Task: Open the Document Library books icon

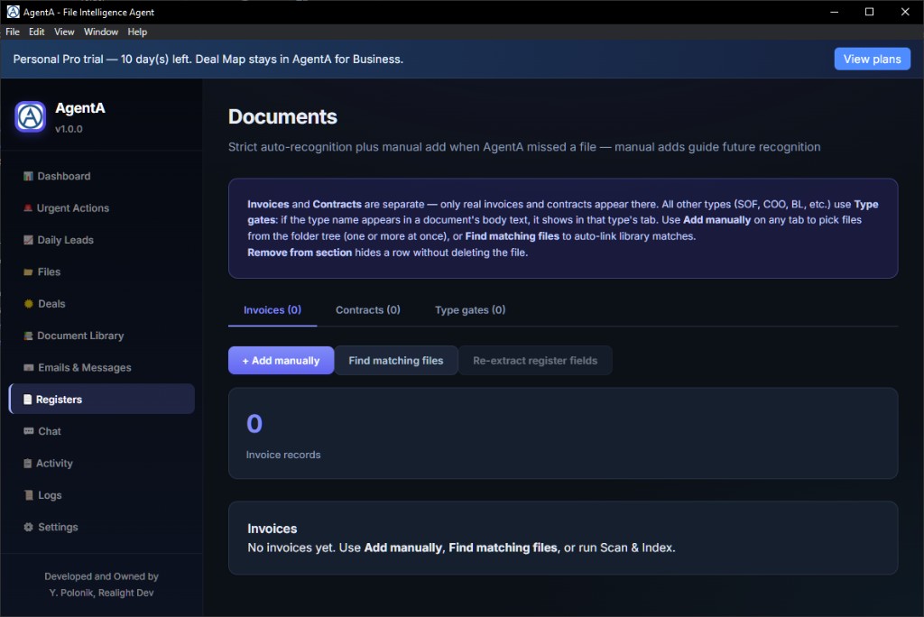Action: coord(28,336)
